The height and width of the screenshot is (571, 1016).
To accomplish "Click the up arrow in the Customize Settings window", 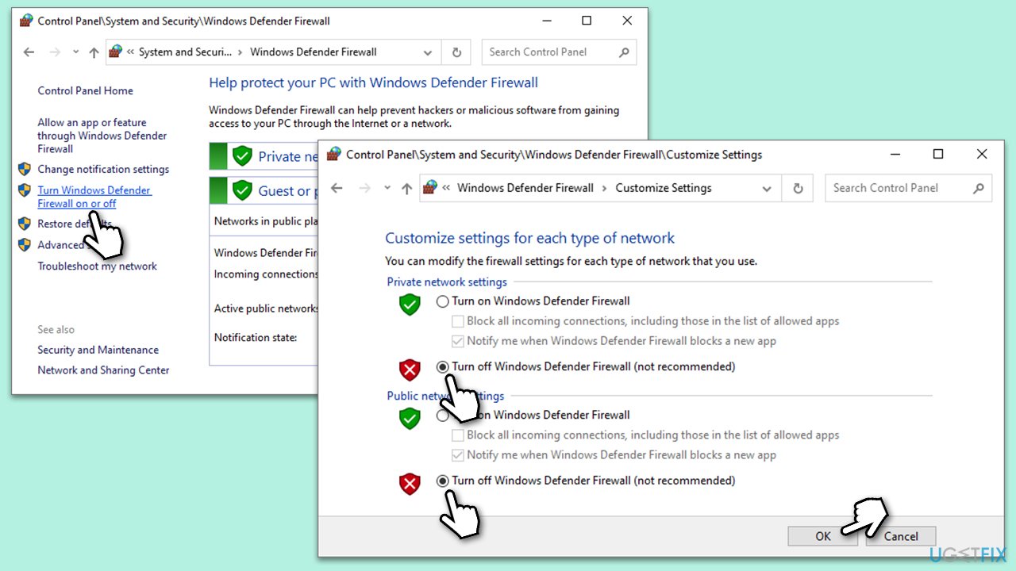I will (x=406, y=188).
